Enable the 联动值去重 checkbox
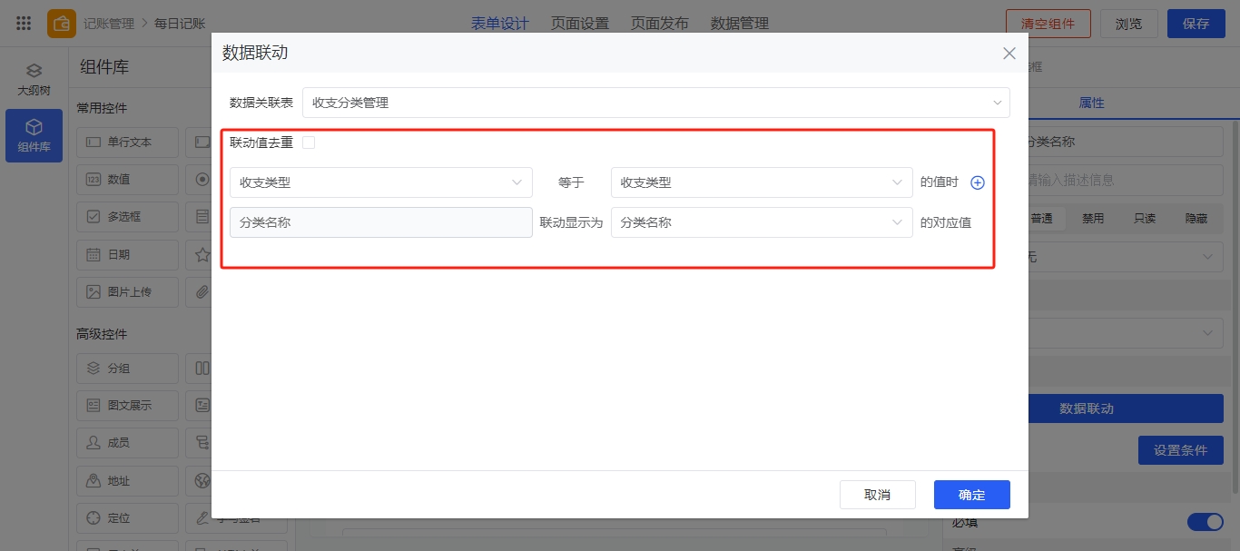 (309, 143)
